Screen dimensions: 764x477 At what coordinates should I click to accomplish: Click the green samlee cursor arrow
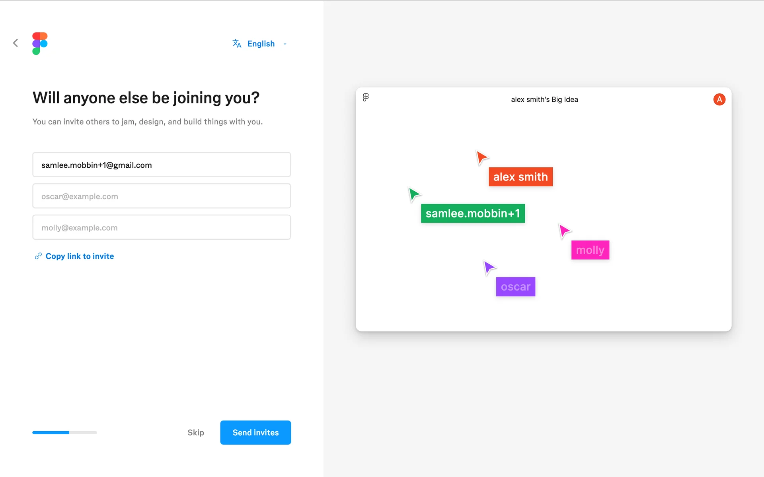pos(414,194)
